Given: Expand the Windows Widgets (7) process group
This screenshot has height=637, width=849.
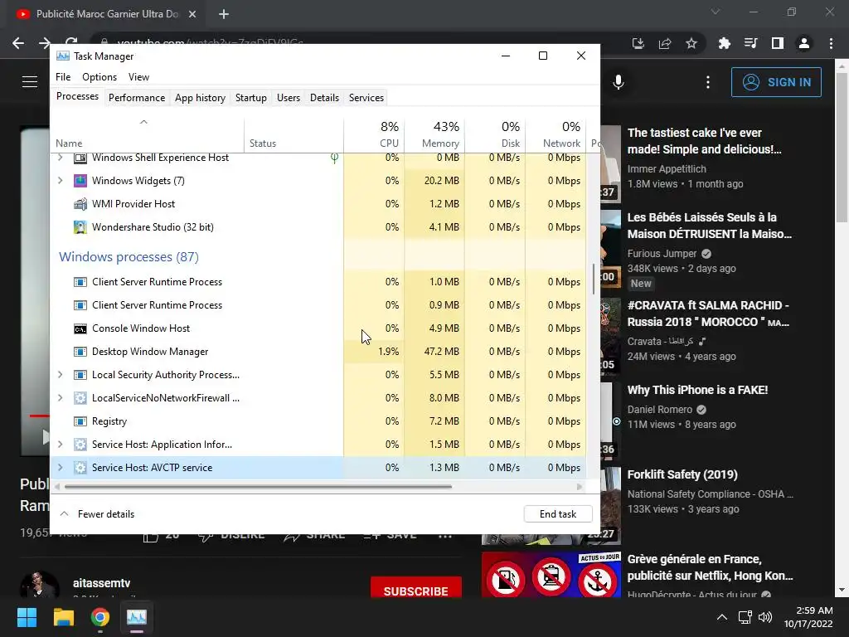Looking at the screenshot, I should coord(60,180).
